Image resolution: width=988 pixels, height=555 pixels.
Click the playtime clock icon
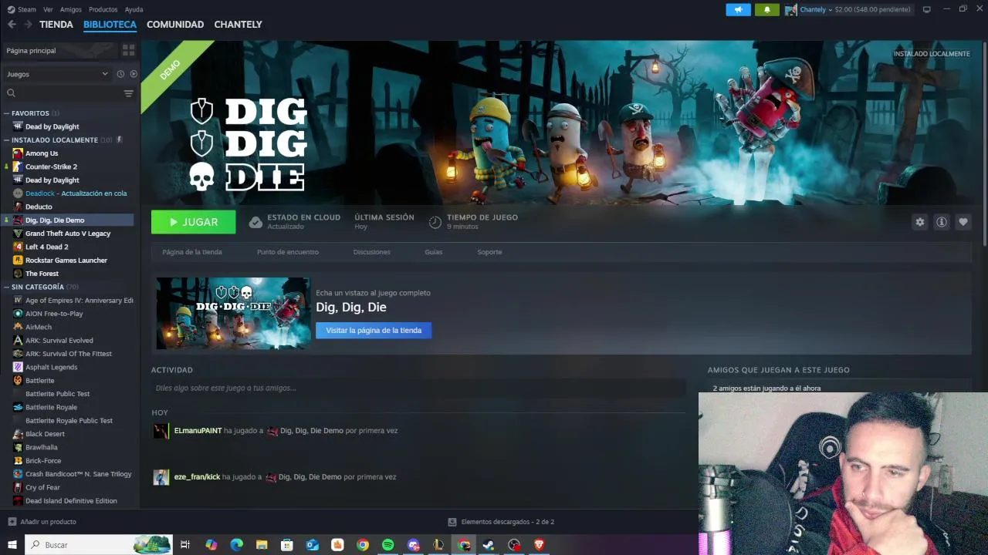tap(435, 223)
